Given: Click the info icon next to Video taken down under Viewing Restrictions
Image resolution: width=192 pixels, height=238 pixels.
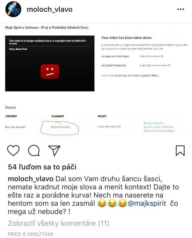Looking at the screenshot, I should [162, 56].
